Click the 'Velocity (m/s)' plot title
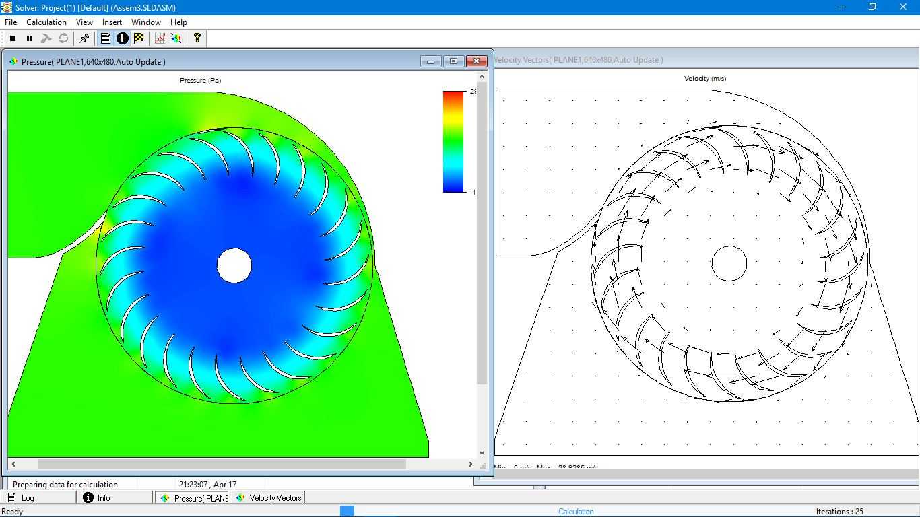920x517 pixels. point(705,78)
